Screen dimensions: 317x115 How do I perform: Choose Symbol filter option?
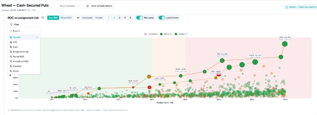(x=24, y=37)
